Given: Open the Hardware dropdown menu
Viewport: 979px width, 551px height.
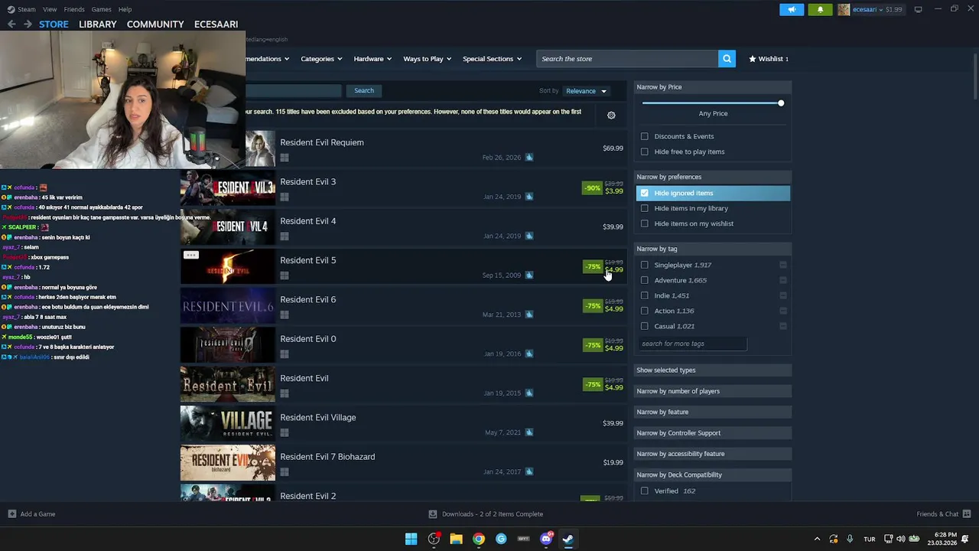Looking at the screenshot, I should click(372, 59).
